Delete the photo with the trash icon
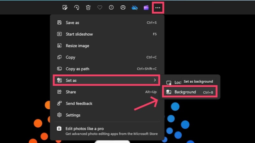 (x=88, y=7)
